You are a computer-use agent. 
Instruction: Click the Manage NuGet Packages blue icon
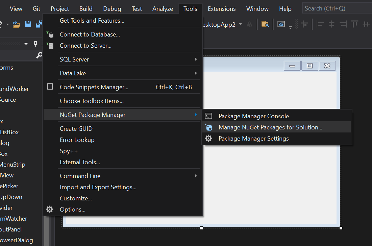(209, 127)
